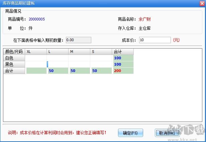The image size is (206, 142).
Task: Click the 库存商品期初建帐 title bar text
Action: coord(19,3)
